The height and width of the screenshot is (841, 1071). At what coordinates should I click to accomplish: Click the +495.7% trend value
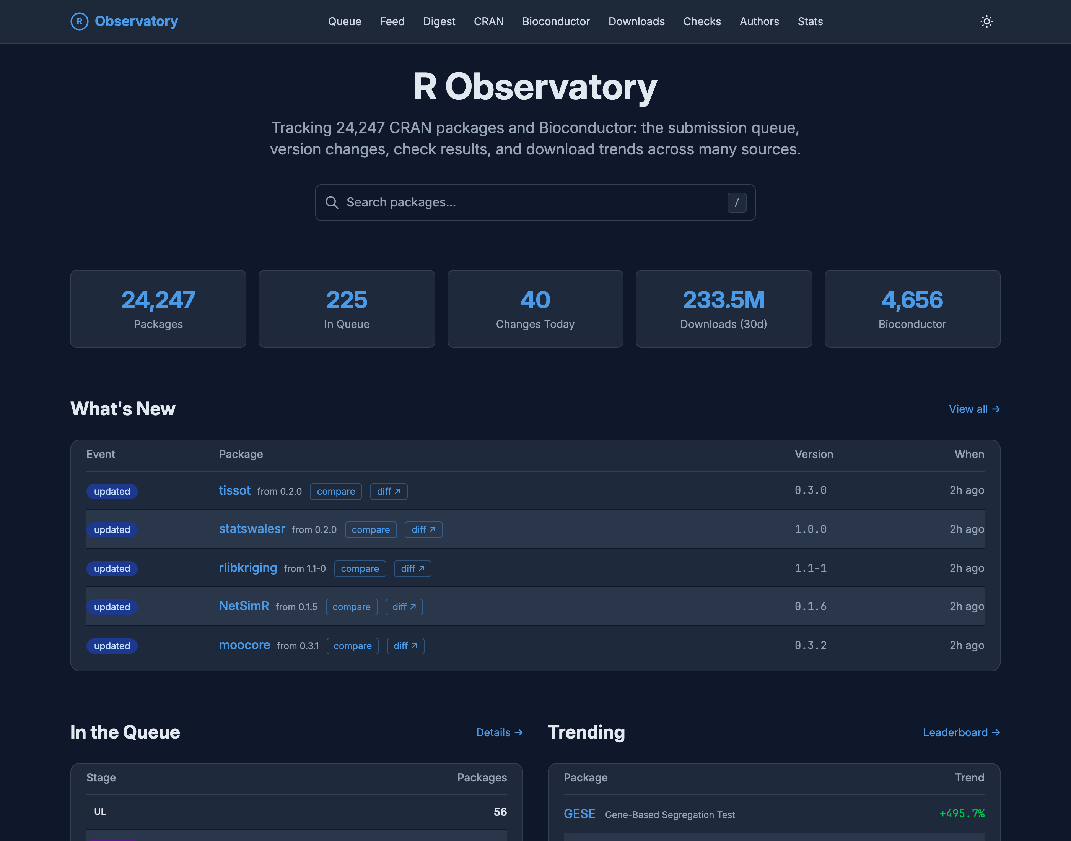(962, 813)
